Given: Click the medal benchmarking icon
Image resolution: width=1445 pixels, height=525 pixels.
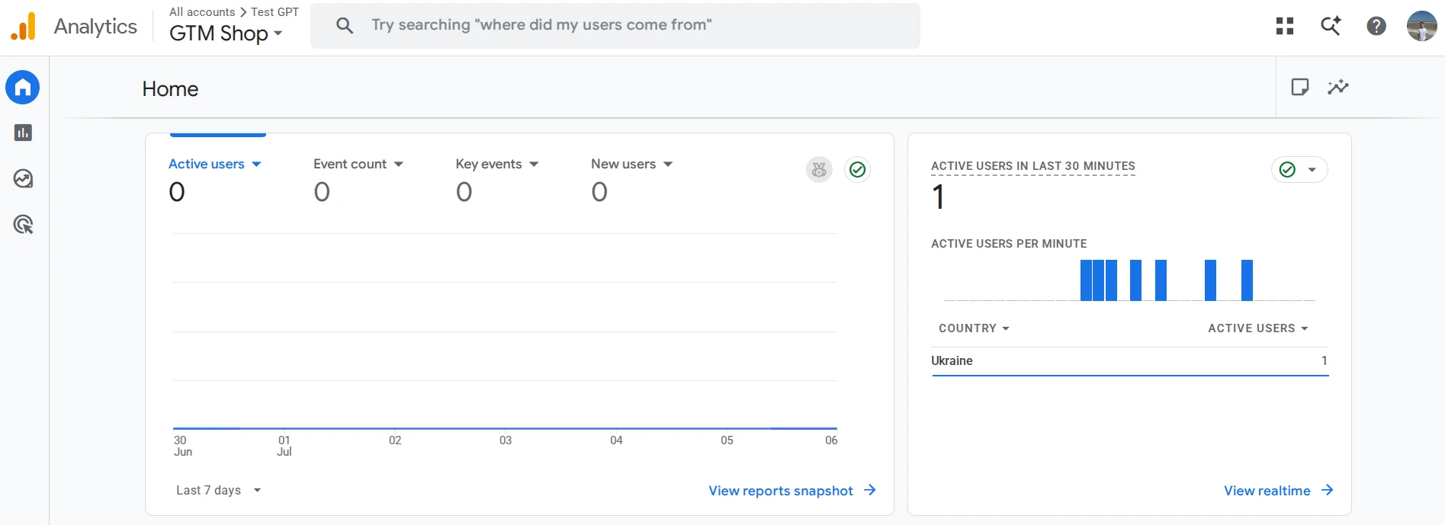Looking at the screenshot, I should pos(819,170).
